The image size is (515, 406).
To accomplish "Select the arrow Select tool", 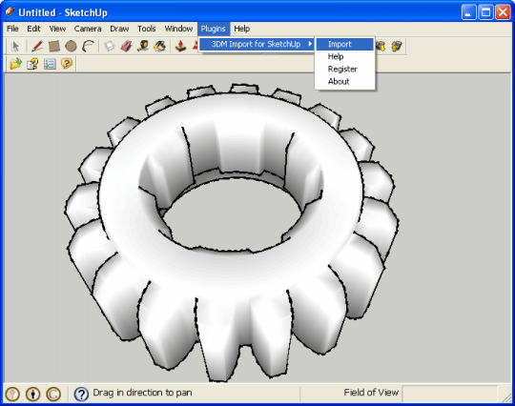I will (x=15, y=47).
